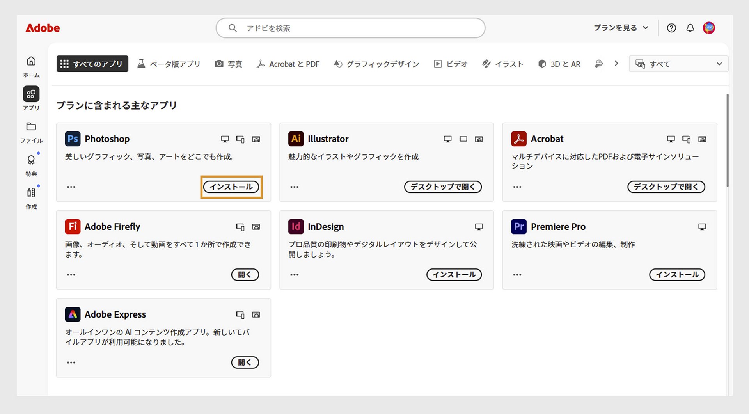Install Photoshop with the インストール button
The image size is (749, 414).
click(x=231, y=187)
